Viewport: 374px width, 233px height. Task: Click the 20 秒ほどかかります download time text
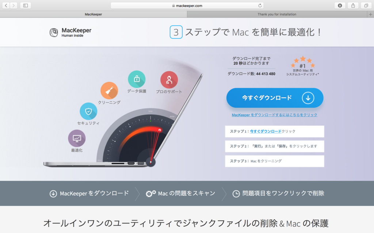(251, 63)
